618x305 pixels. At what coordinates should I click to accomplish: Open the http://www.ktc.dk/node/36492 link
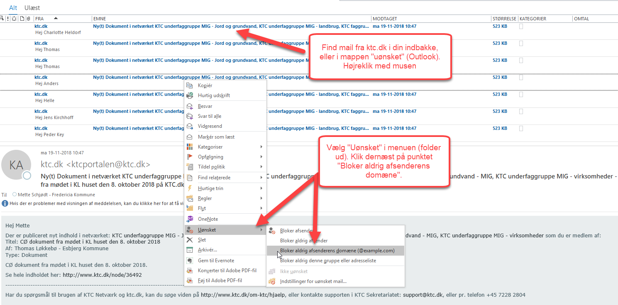(102, 275)
